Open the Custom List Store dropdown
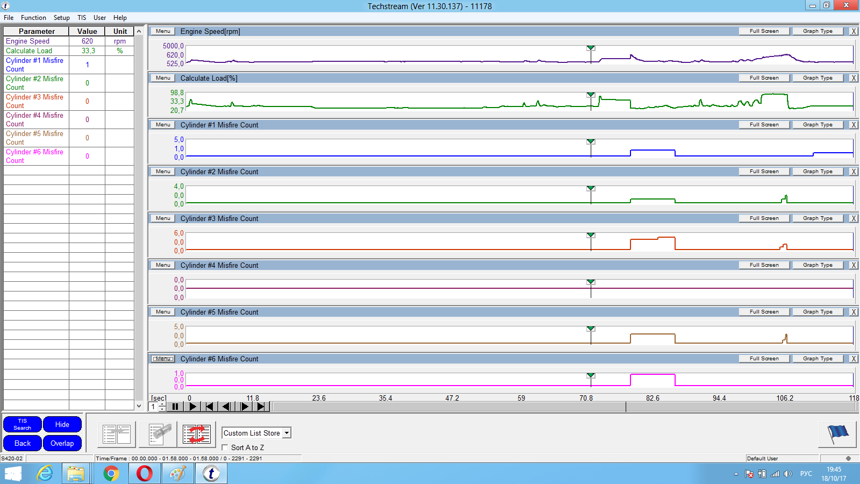The image size is (860, 484). [x=287, y=433]
